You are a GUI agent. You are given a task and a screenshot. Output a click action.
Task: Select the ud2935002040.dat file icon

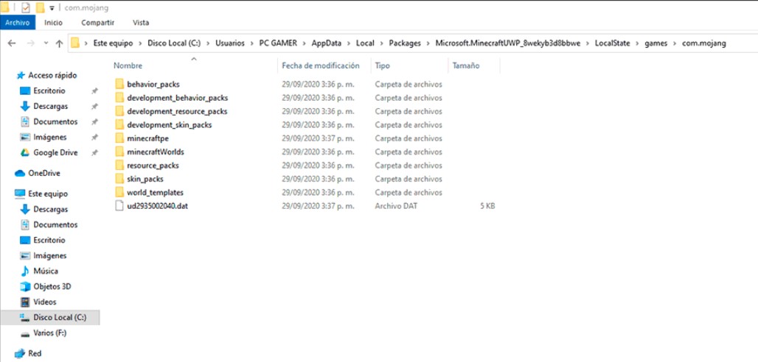[x=119, y=206]
